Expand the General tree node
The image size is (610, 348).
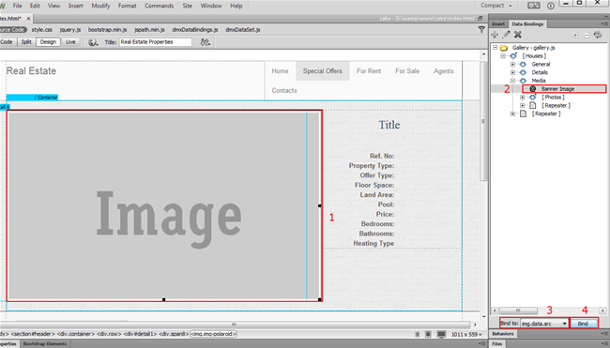pyautogui.click(x=512, y=64)
